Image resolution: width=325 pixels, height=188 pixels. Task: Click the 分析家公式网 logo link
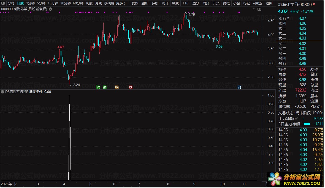pos(295,179)
